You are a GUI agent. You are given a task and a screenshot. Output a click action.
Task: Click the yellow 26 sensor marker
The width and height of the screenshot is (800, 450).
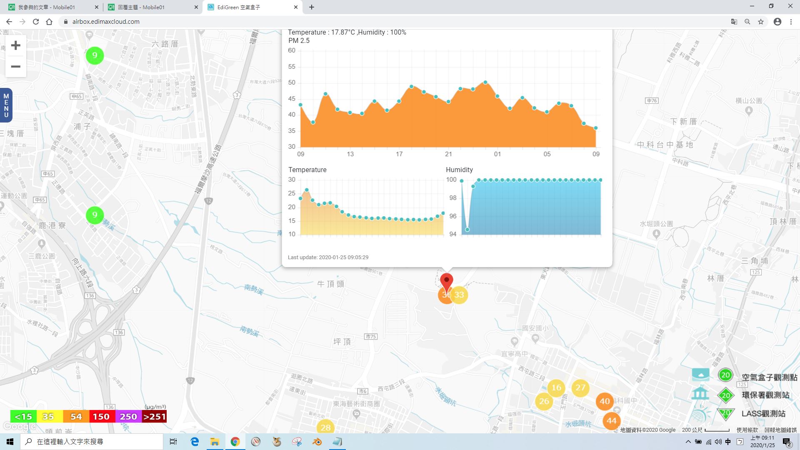544,402
